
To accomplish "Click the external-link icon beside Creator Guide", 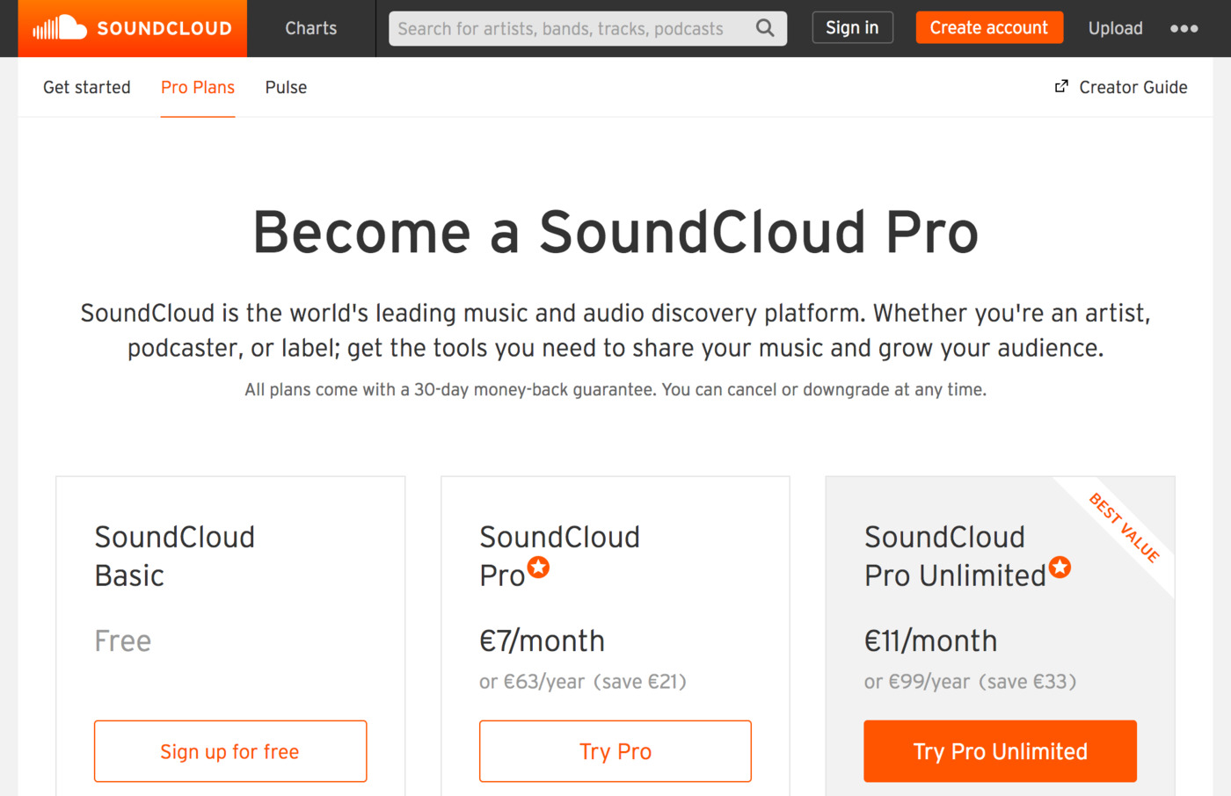I will (1060, 86).
